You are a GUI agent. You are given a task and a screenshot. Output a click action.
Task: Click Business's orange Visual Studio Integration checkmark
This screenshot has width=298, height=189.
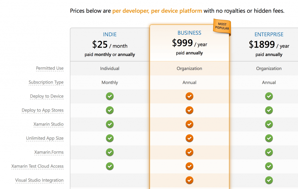pos(189,180)
